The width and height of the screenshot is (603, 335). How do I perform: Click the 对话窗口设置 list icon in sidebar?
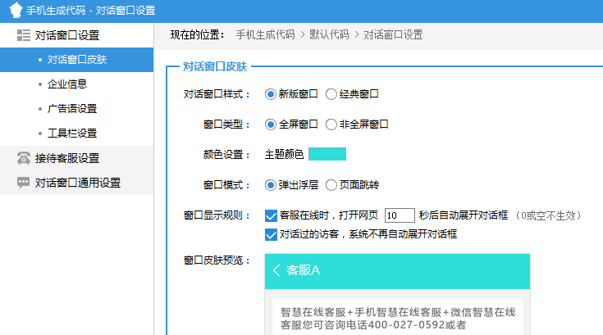23,35
